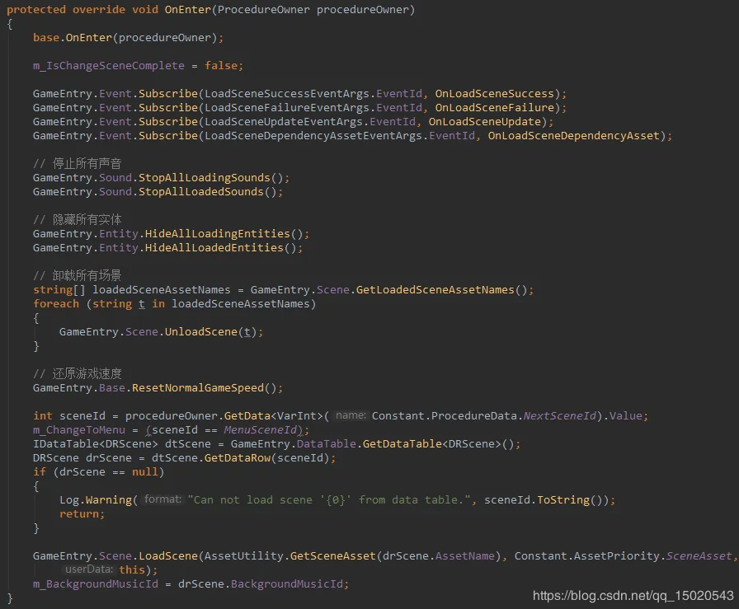The width and height of the screenshot is (739, 609).
Task: Click the OnLoadSceneFailure handler name
Action: pyautogui.click(x=494, y=108)
